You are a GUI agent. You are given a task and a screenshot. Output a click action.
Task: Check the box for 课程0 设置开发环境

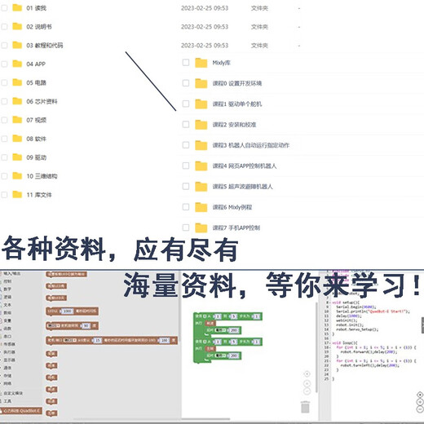pos(186,83)
